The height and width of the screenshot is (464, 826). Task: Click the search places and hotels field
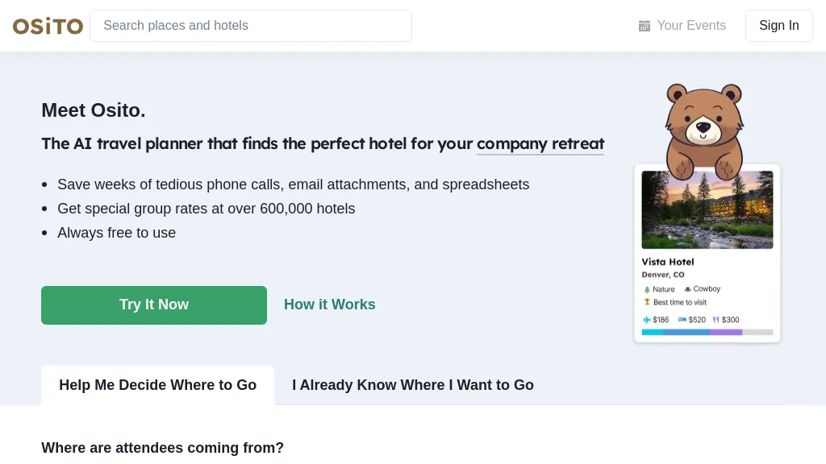(x=250, y=25)
